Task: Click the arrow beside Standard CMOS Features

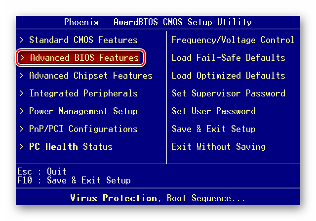Action: tap(21, 40)
